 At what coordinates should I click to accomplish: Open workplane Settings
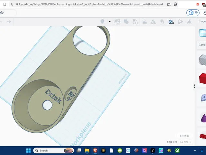tap(184, 136)
